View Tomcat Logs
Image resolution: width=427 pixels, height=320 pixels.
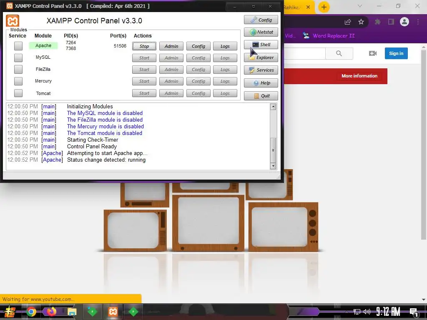(x=225, y=93)
